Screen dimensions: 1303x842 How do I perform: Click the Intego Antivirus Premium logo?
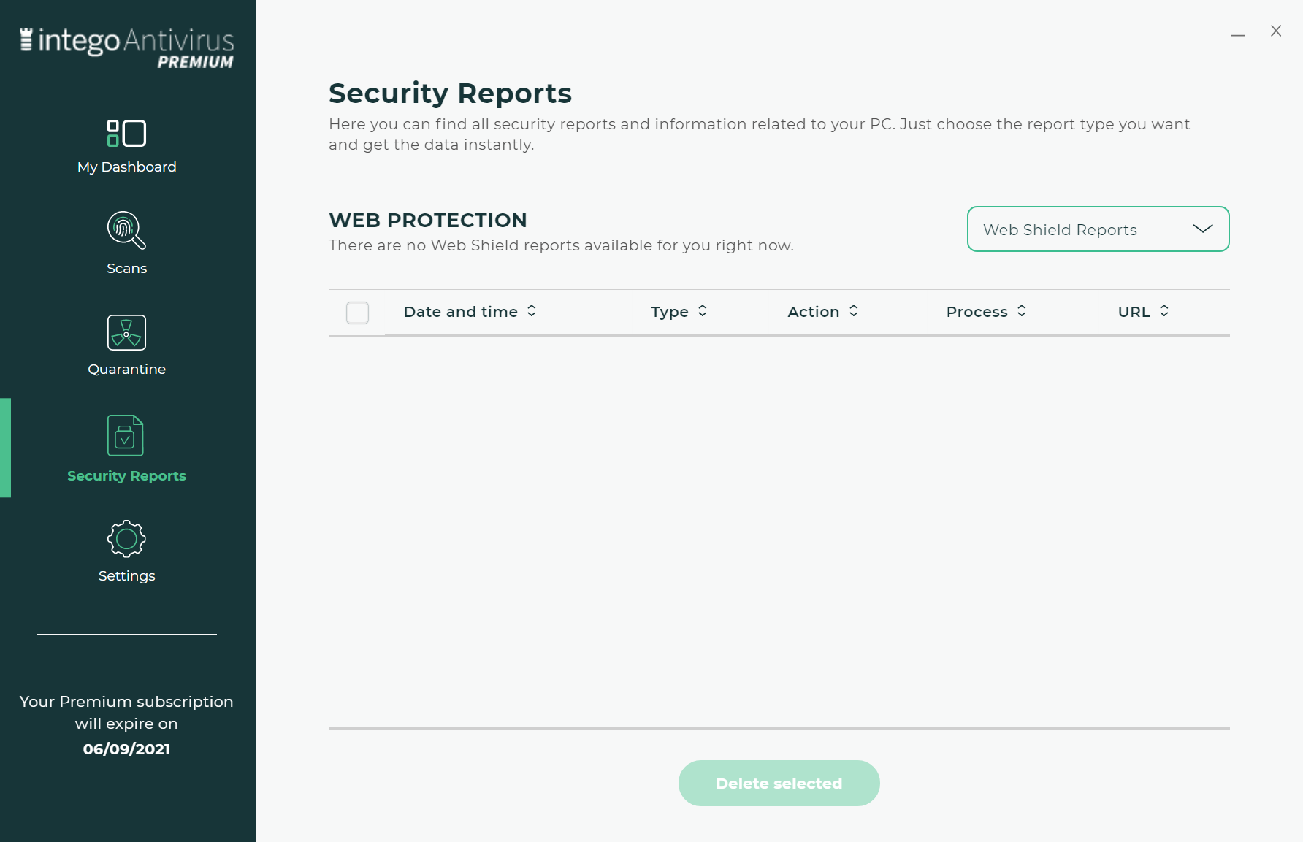tap(126, 48)
